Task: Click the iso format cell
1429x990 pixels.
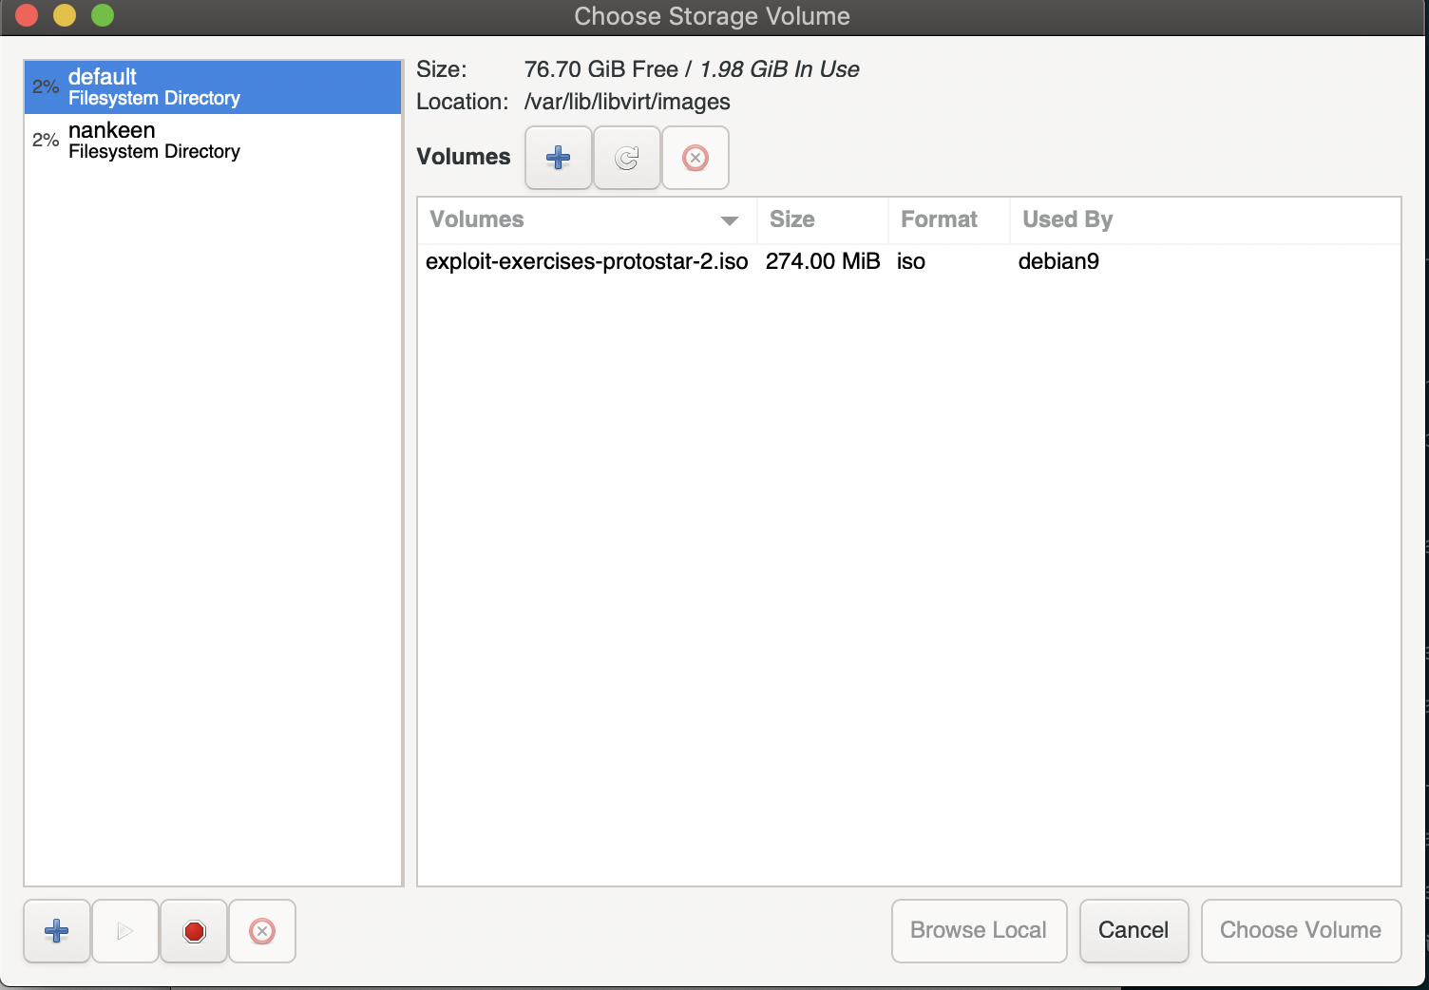Action: click(911, 261)
